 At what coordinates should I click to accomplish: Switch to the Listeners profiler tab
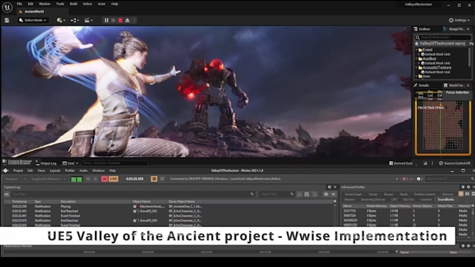(426, 199)
